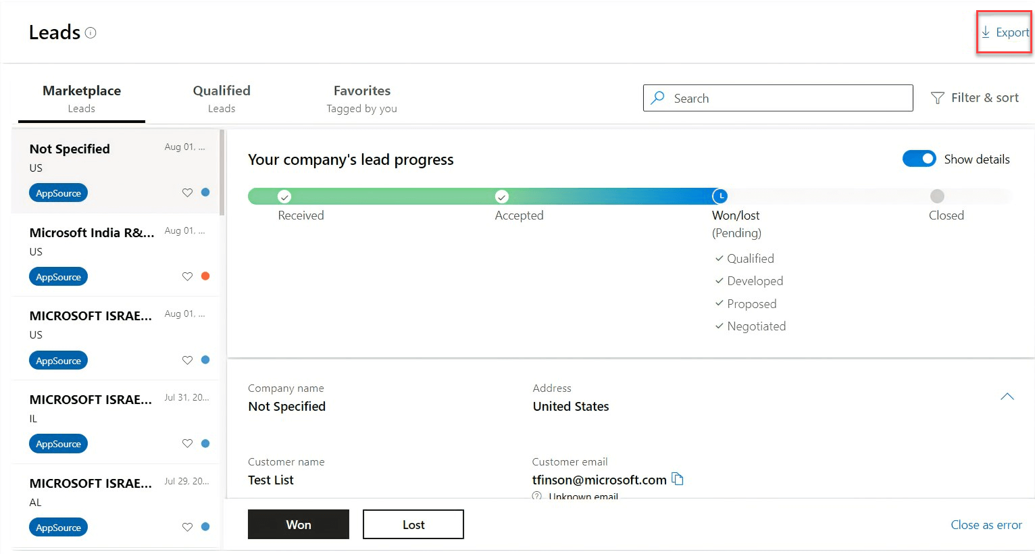1035x554 pixels.
Task: Copy customer email with the copy icon
Action: point(678,479)
